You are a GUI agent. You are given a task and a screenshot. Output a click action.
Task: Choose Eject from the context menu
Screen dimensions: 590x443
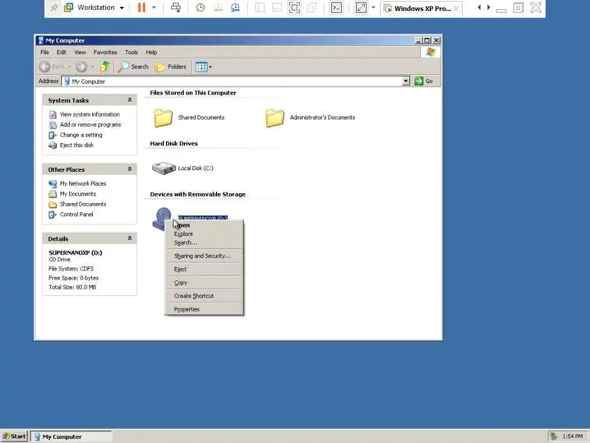point(204,269)
